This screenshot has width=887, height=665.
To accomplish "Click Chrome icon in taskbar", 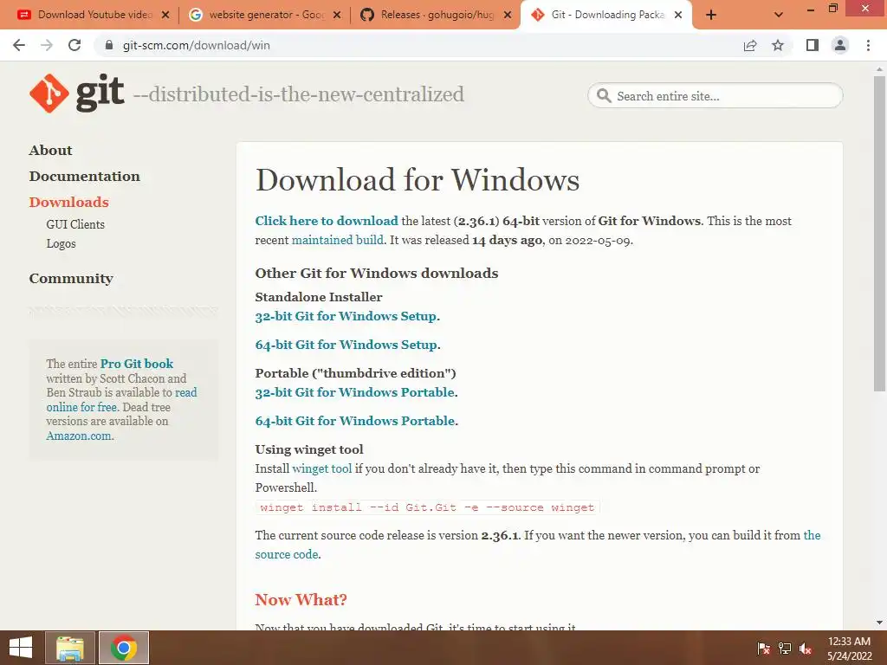I will pos(124,648).
